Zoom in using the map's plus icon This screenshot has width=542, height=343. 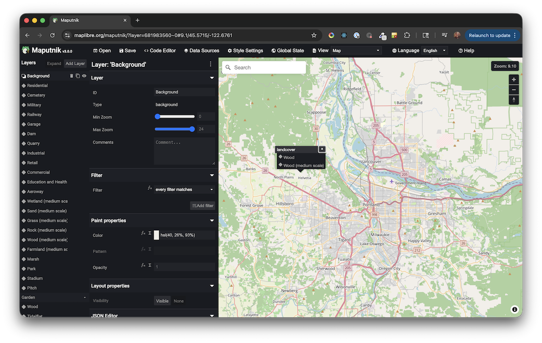(513, 79)
